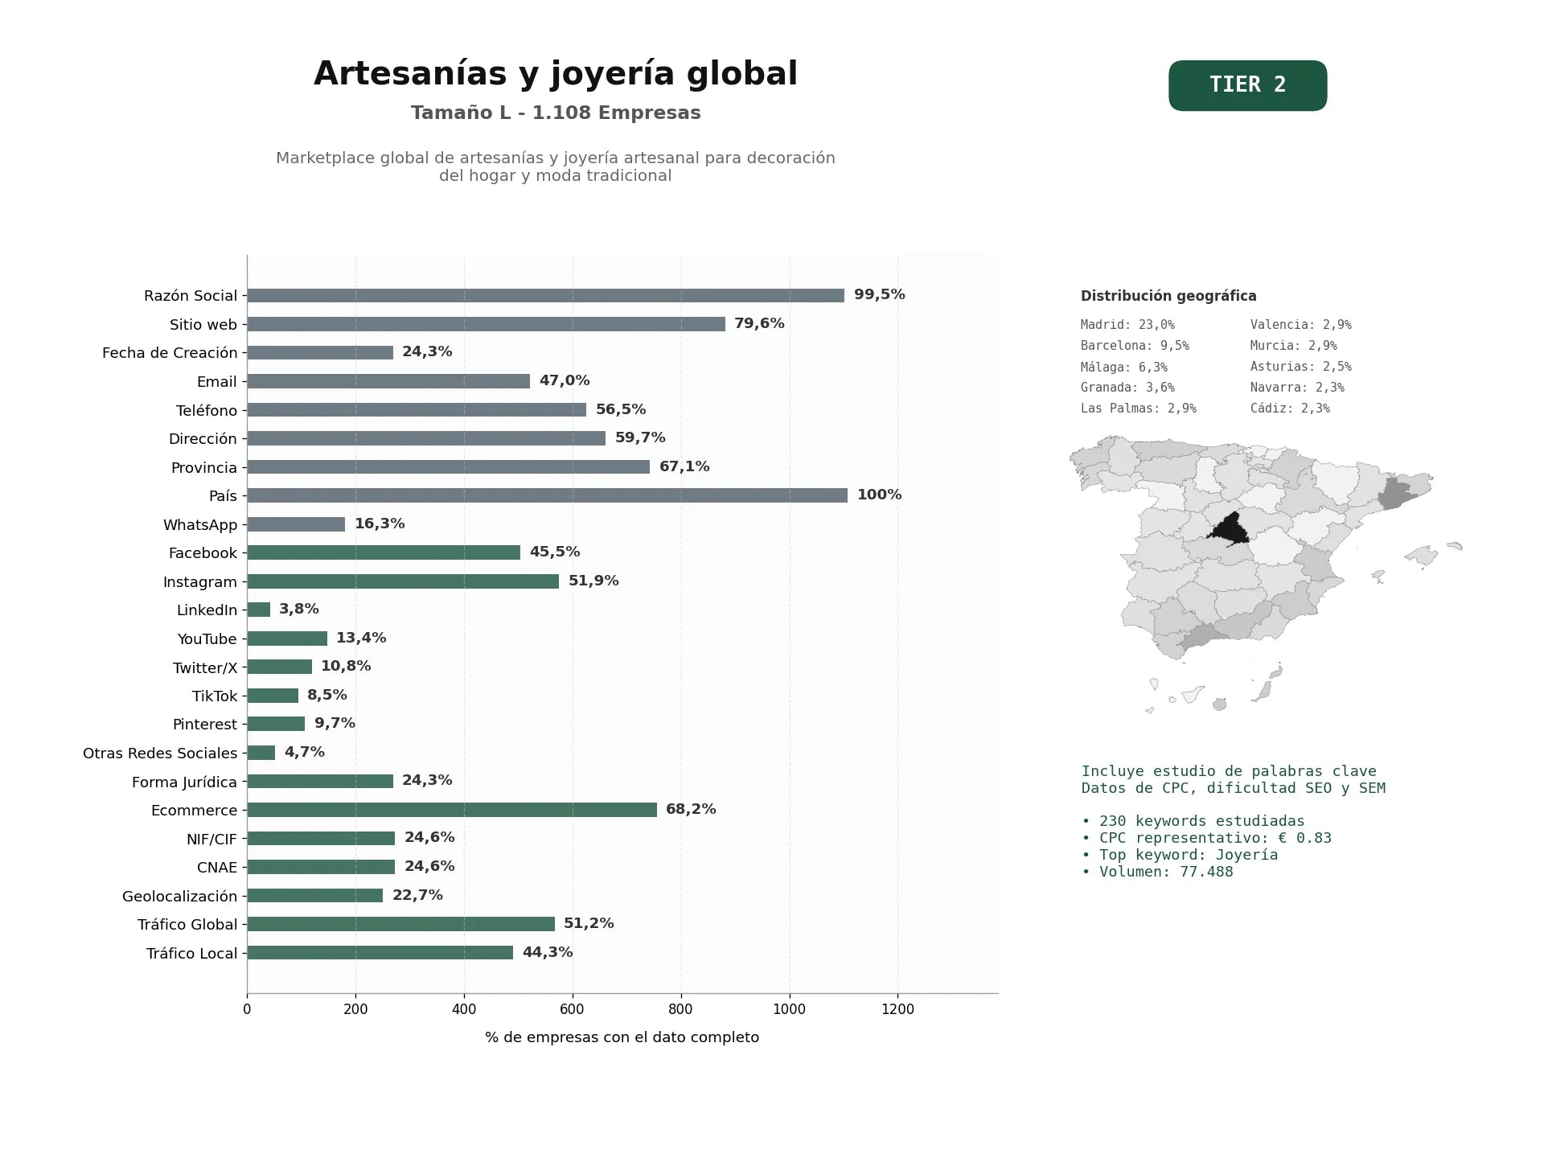Screen dimensions: 1544x1158
Task: Select the Otras Redes Sociales label
Action: tap(160, 754)
